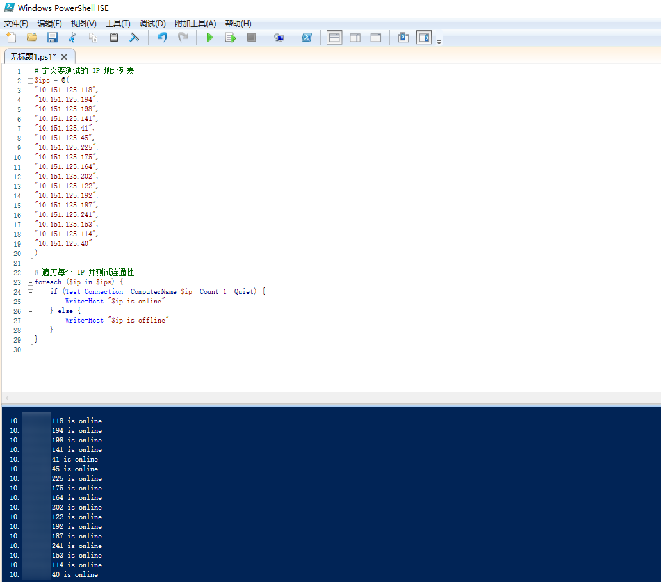Image resolution: width=661 pixels, height=582 pixels.
Task: Stop script execution
Action: pos(252,38)
